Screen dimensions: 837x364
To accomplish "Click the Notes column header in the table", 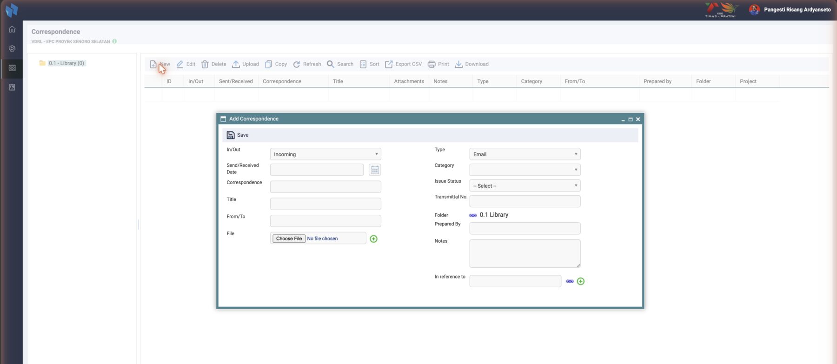I will click(440, 81).
